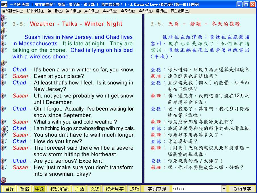This screenshot has height=193, width=257.
Task: Play audio for "It's been a warm winter"
Action: coord(4,69)
